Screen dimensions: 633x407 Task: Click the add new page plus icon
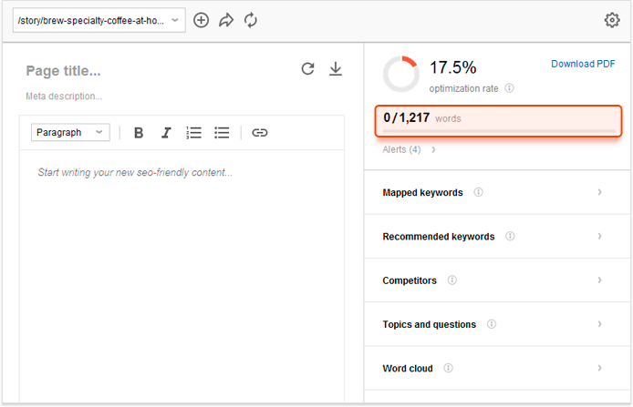tap(201, 20)
